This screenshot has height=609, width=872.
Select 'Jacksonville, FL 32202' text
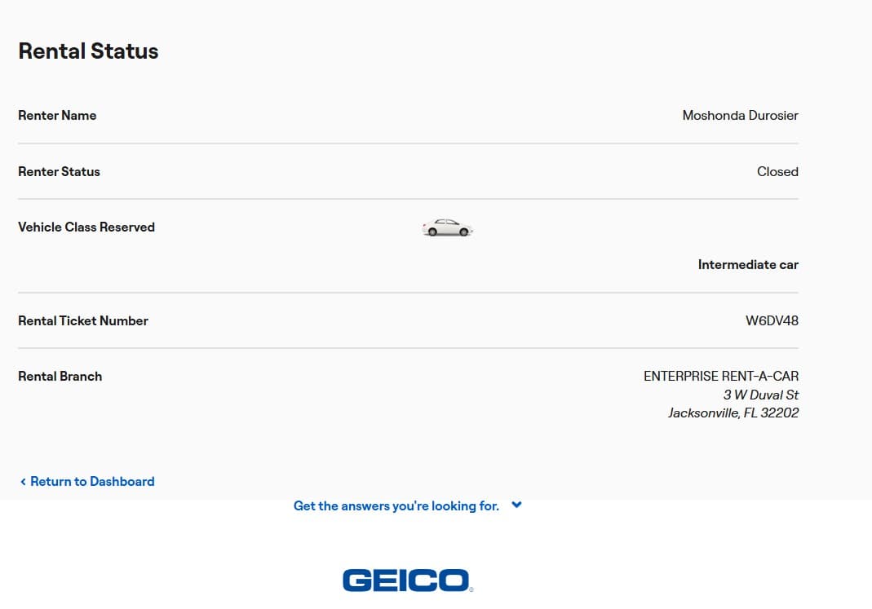tap(733, 413)
